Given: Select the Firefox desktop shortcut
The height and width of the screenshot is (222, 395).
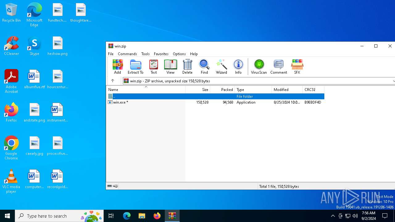Looking at the screenshot, I should [x=11, y=113].
